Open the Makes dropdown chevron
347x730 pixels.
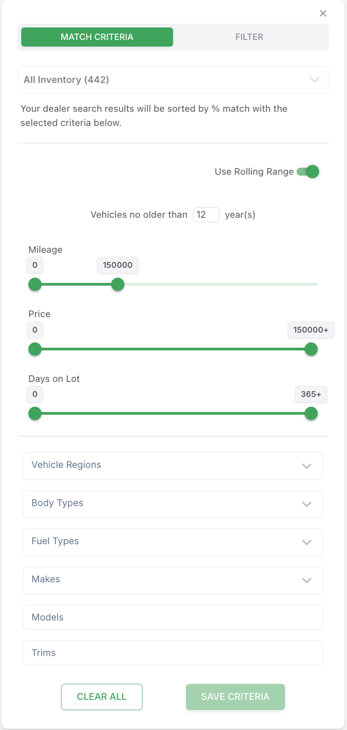click(x=307, y=580)
